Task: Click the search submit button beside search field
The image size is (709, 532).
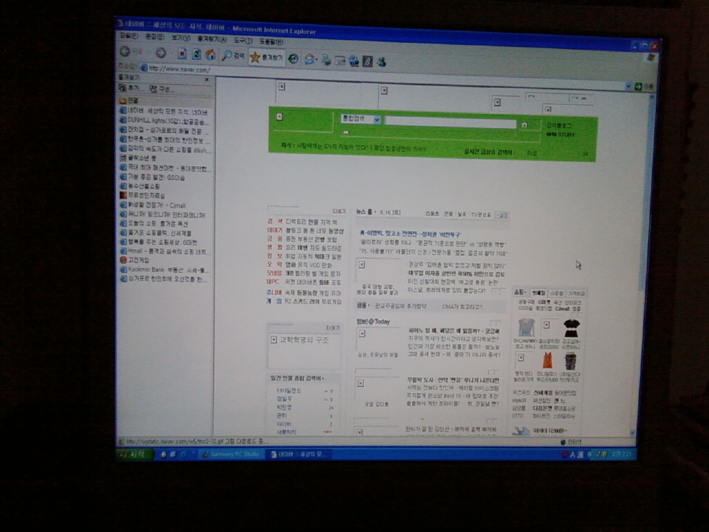Action: [x=524, y=125]
